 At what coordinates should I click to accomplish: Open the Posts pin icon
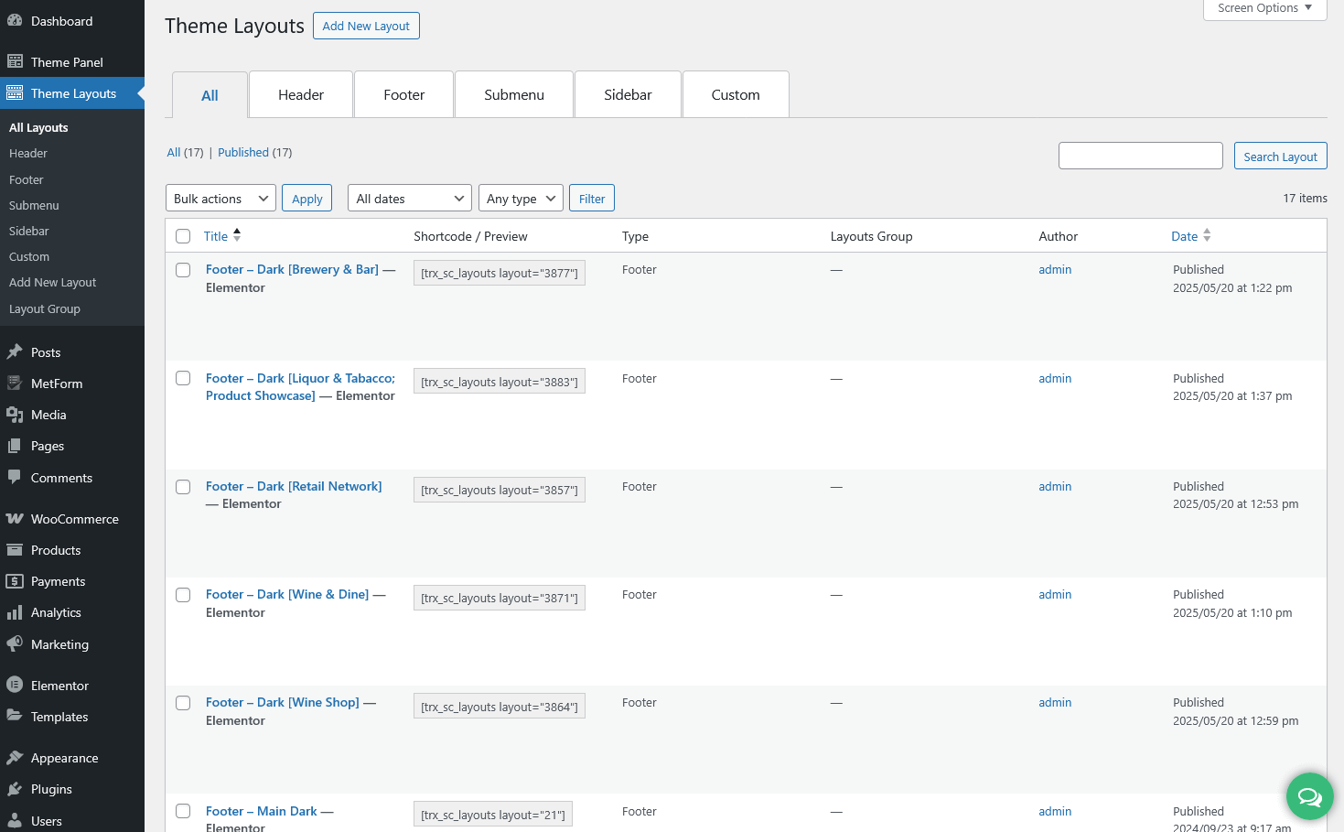click(x=15, y=351)
